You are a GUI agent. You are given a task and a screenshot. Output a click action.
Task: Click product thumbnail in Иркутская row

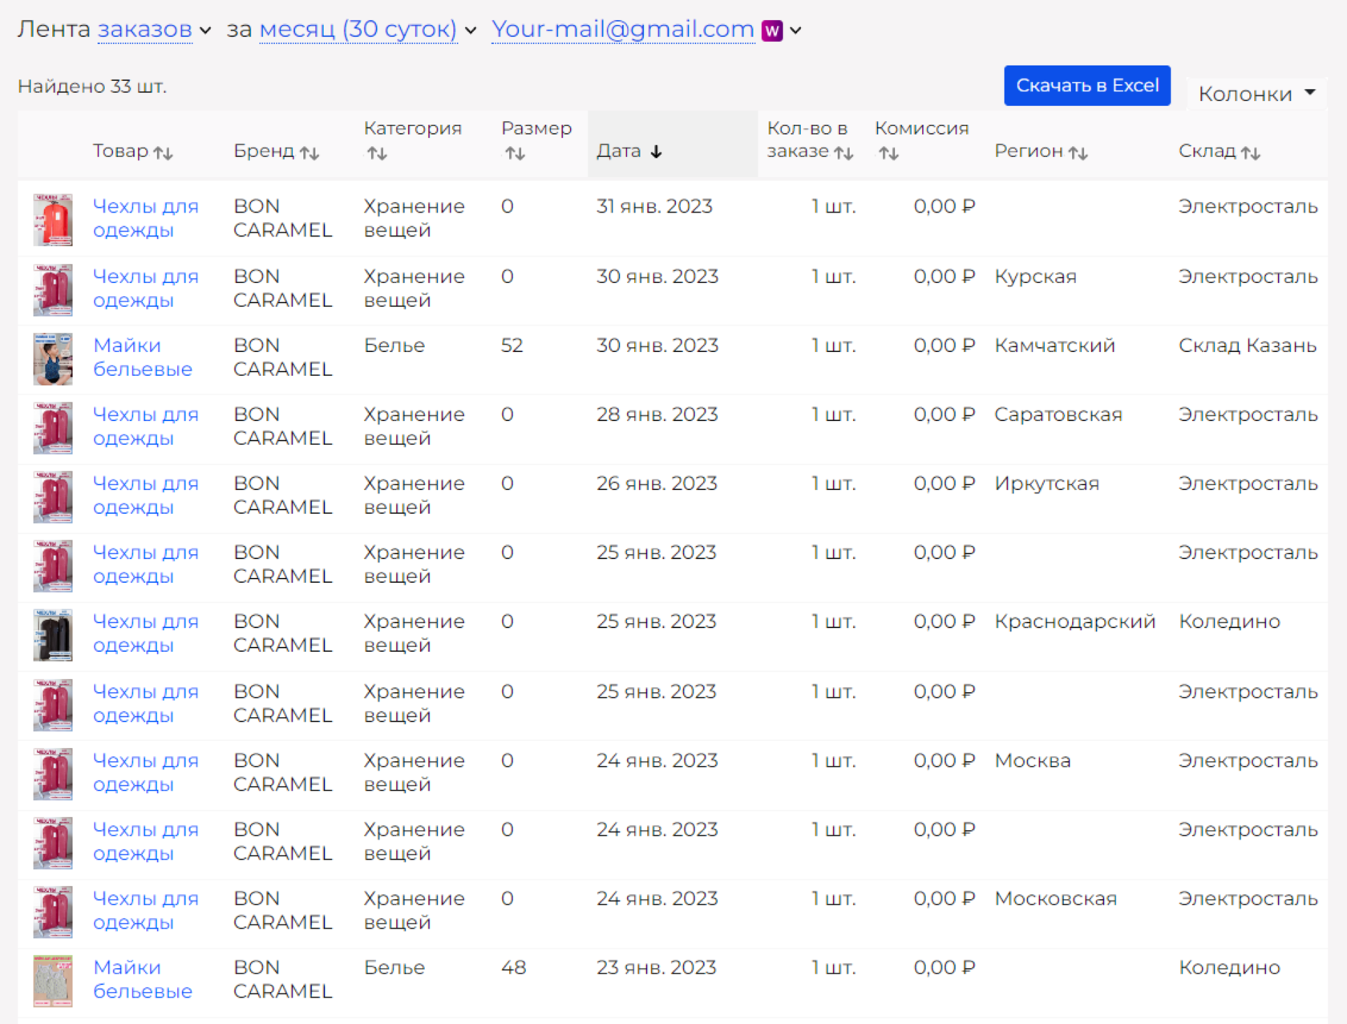[x=53, y=496]
